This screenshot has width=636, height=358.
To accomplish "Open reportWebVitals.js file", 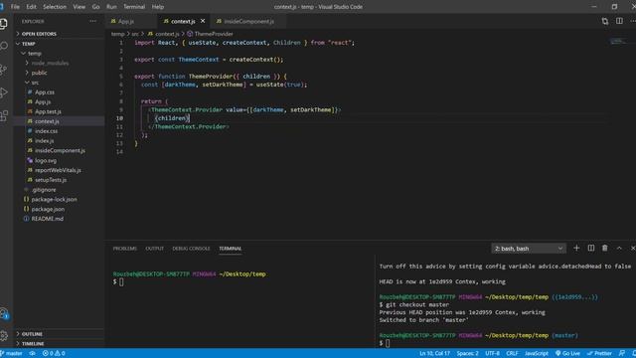I will pos(58,170).
